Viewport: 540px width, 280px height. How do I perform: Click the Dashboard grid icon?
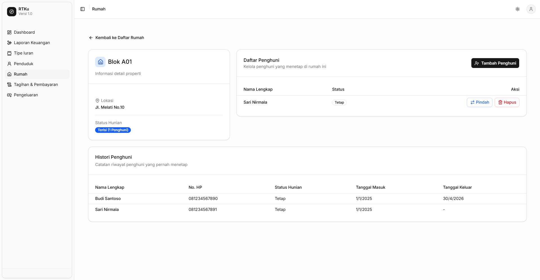click(9, 32)
